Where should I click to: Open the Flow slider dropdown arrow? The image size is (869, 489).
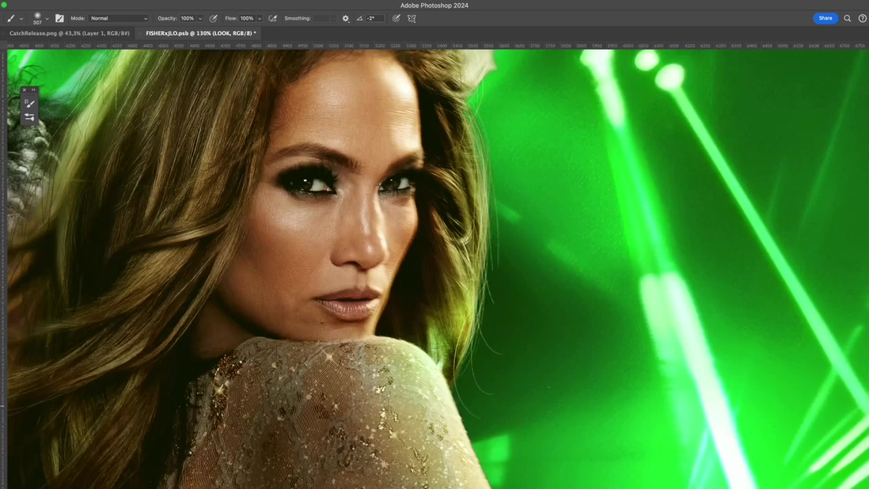(259, 19)
